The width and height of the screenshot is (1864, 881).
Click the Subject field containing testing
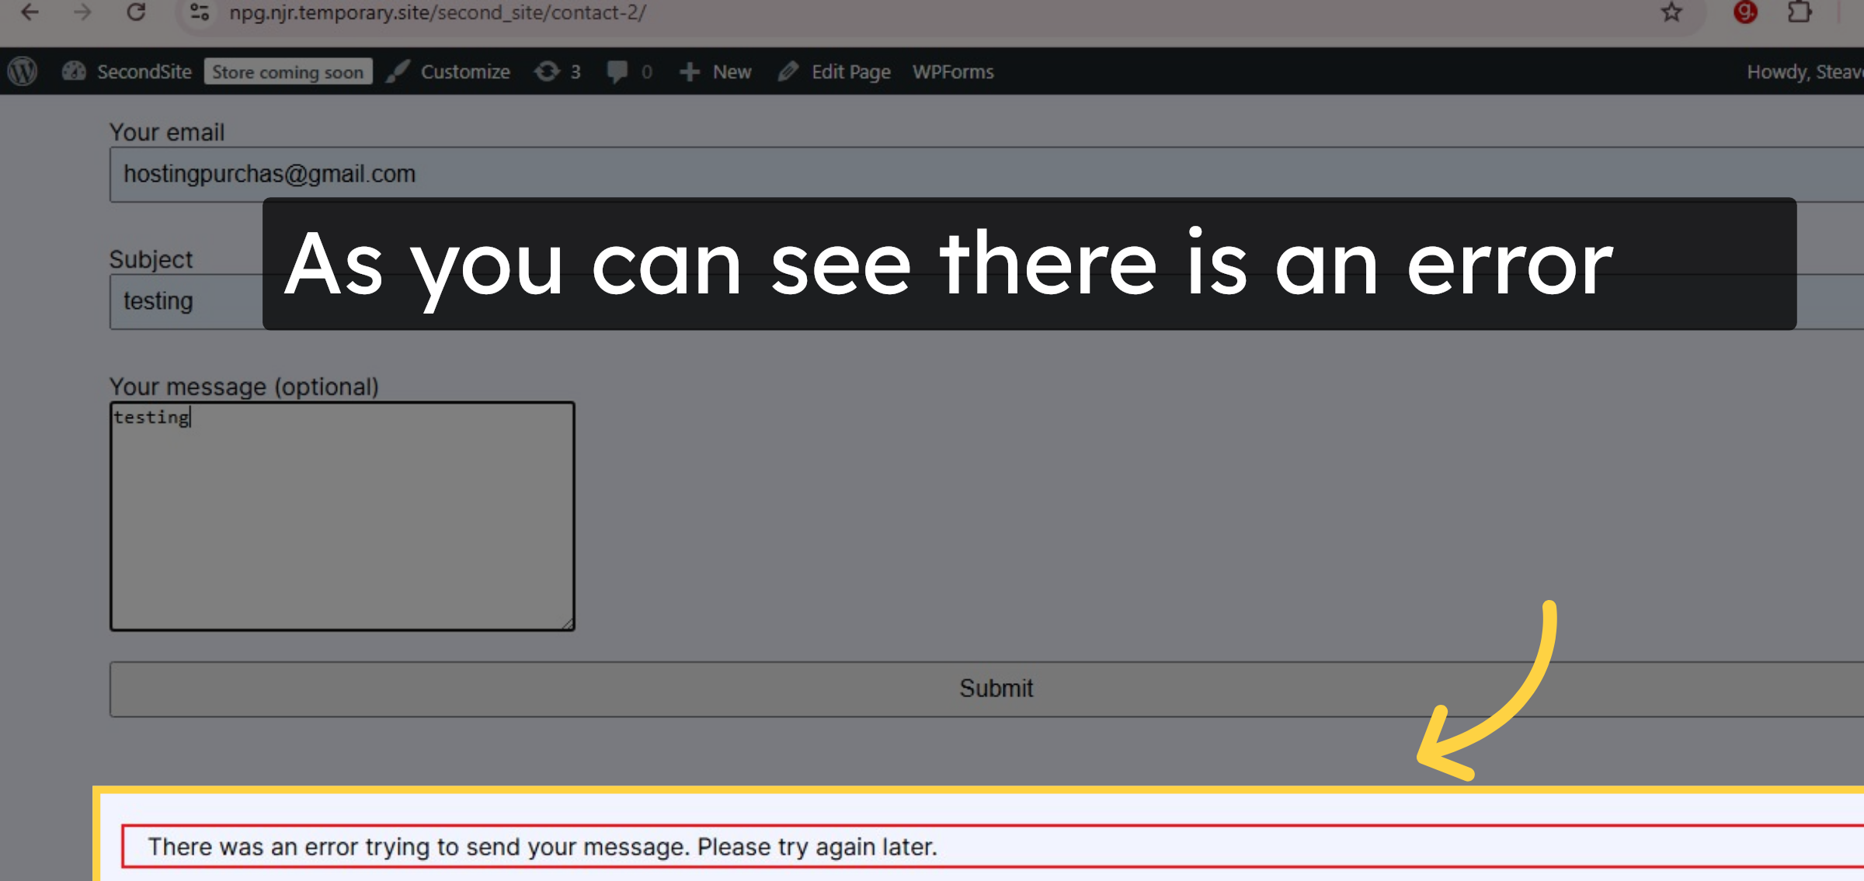click(186, 301)
